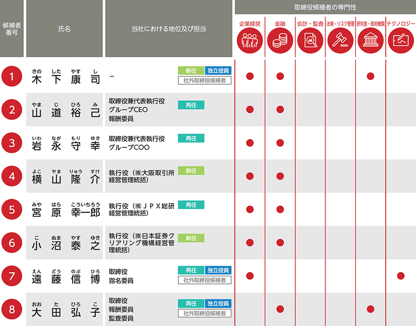Select the 企業経営 dot for 遠藤信博
416x326 pixels.
(250, 276)
